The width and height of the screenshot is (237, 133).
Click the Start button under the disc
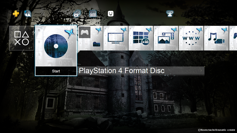pos(56,71)
